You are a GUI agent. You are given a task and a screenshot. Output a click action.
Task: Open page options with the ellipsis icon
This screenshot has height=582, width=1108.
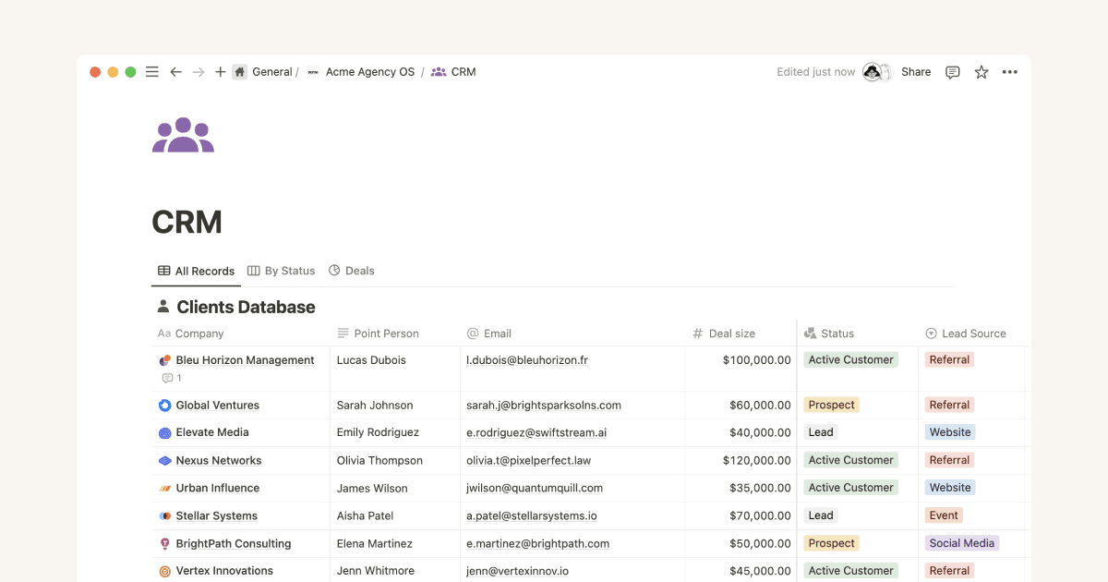pyautogui.click(x=1009, y=71)
